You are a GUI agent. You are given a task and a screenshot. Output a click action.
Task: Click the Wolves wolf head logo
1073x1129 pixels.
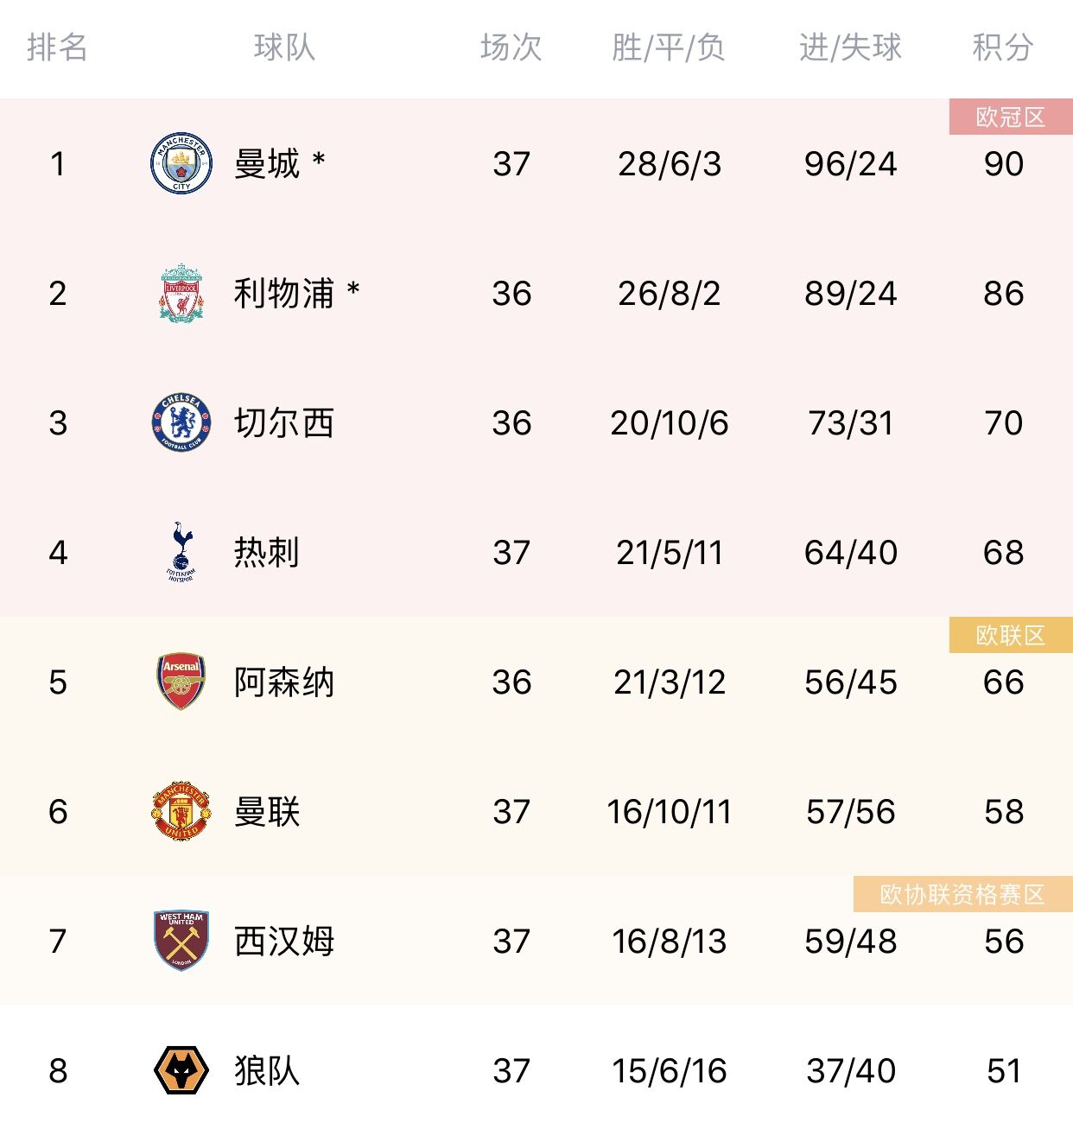(x=181, y=1070)
